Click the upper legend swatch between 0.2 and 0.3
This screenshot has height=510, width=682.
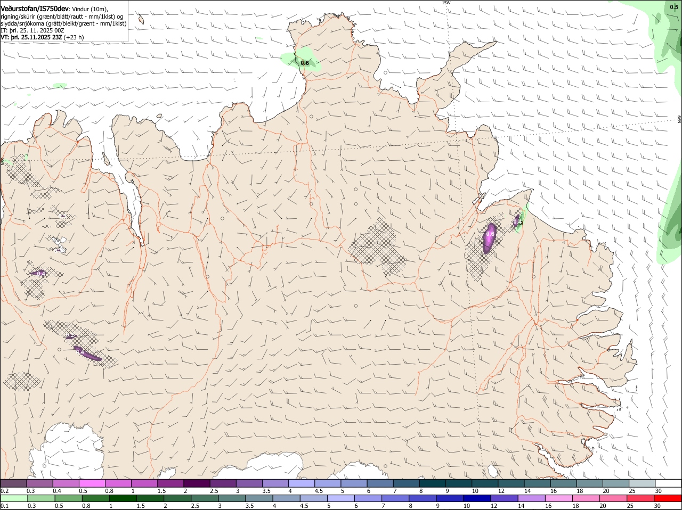14,483
